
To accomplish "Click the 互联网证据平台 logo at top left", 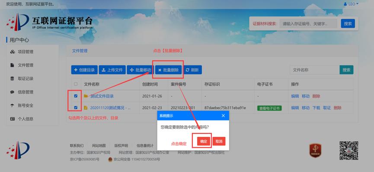I will coord(49,23).
